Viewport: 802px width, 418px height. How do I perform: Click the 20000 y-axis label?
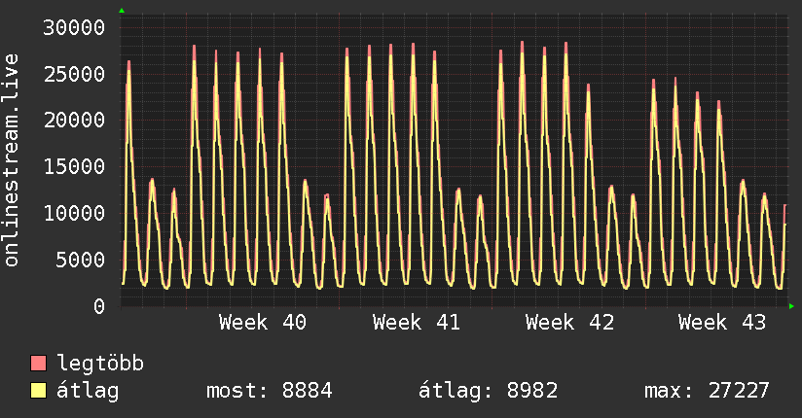click(x=74, y=121)
